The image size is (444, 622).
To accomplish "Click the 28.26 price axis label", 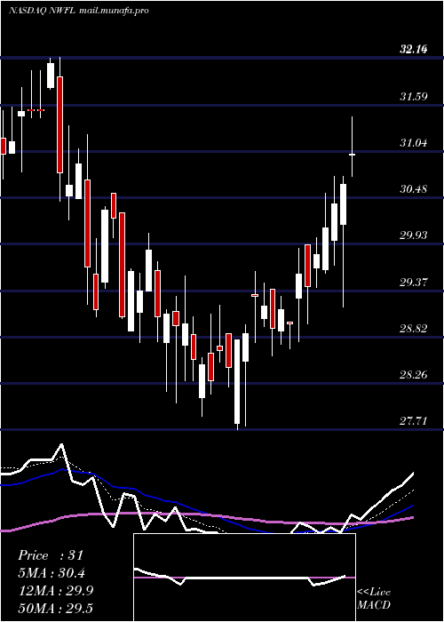I will pos(414,374).
